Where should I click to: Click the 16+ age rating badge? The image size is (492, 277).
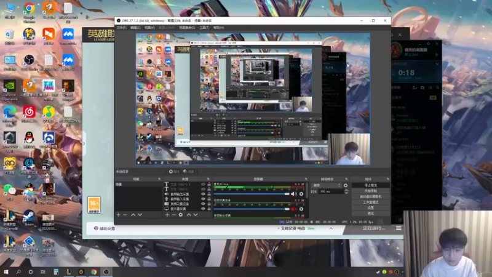pyautogui.click(x=94, y=205)
